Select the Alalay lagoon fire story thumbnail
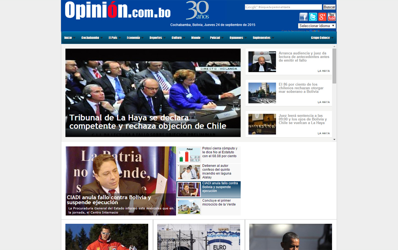The image size is (398, 250). (x=189, y=172)
